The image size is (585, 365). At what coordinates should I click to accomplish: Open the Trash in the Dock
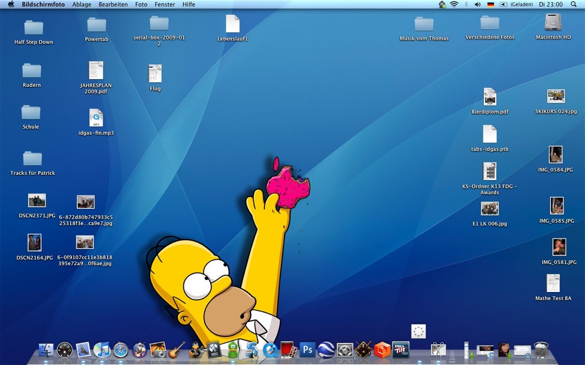(x=541, y=350)
